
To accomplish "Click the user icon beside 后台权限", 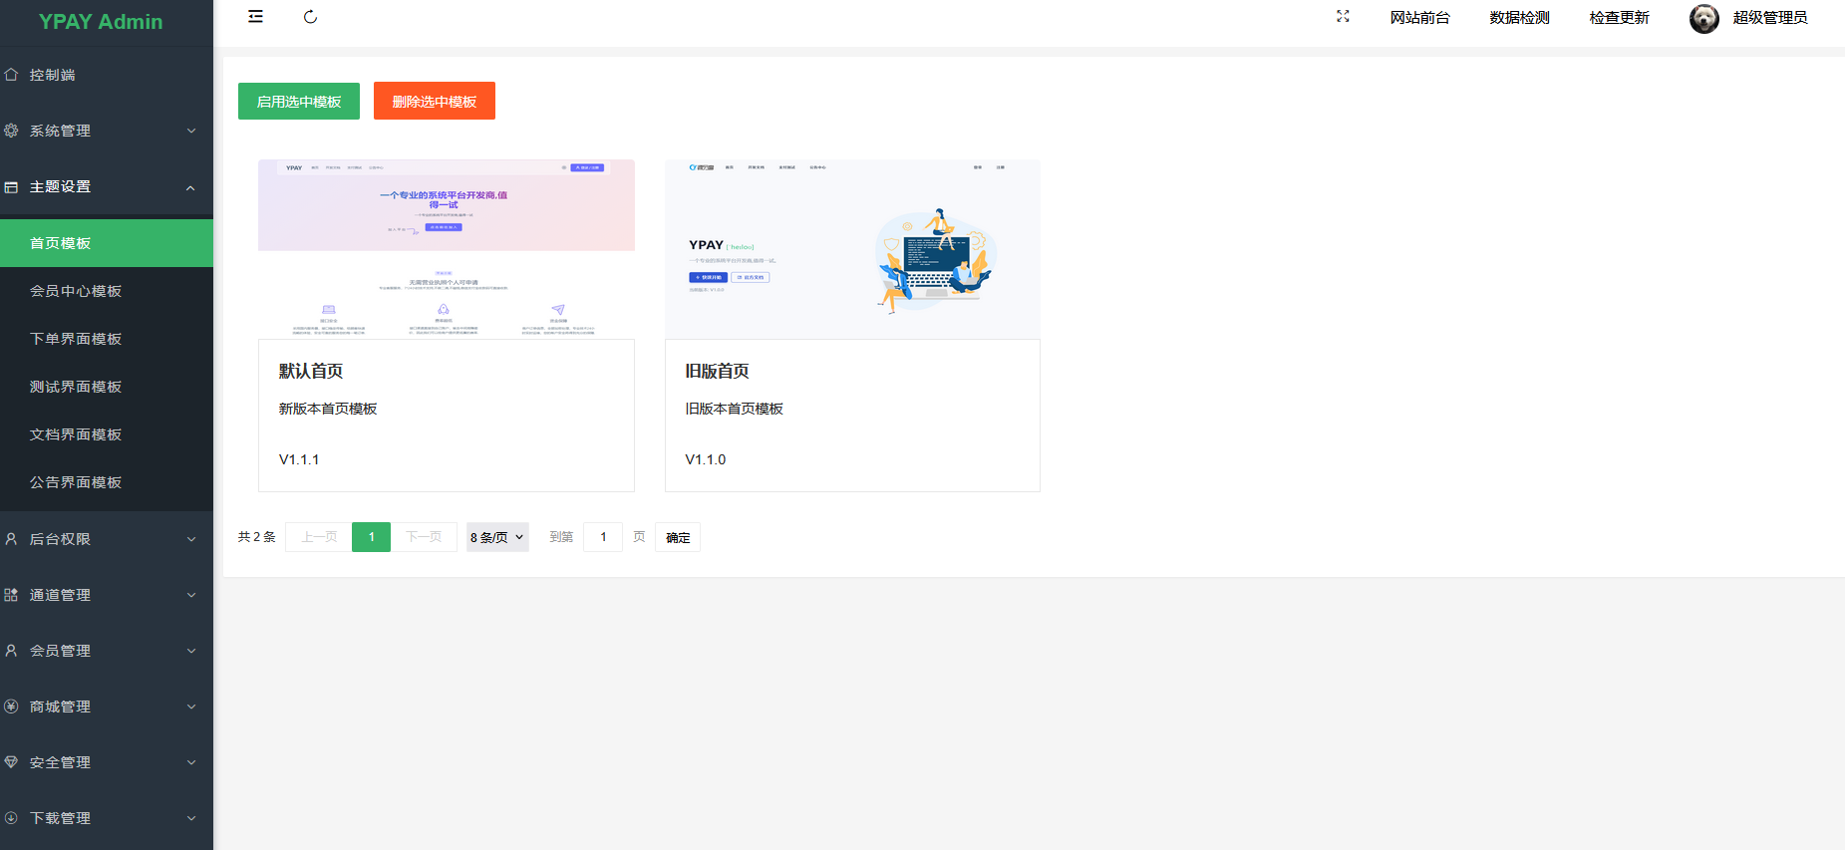I will pyautogui.click(x=11, y=539).
